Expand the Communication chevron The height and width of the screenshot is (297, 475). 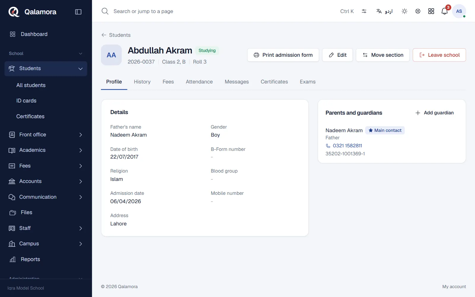[x=81, y=197]
